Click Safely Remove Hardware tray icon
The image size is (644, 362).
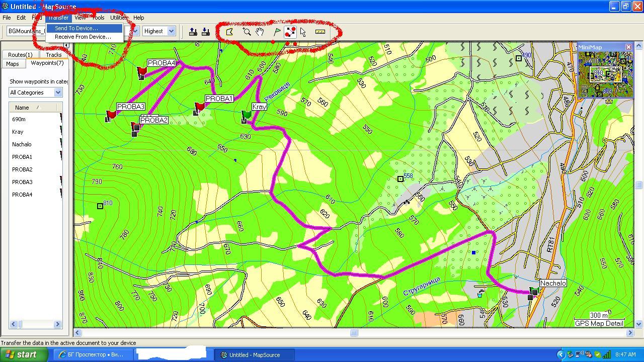tap(570, 354)
